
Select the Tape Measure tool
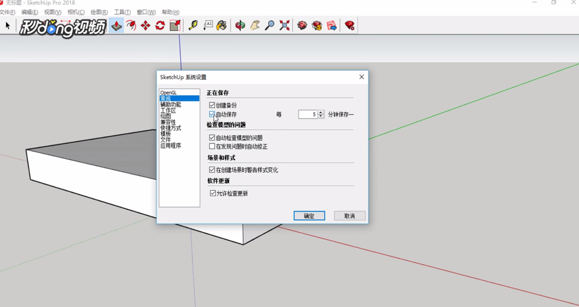coord(192,25)
